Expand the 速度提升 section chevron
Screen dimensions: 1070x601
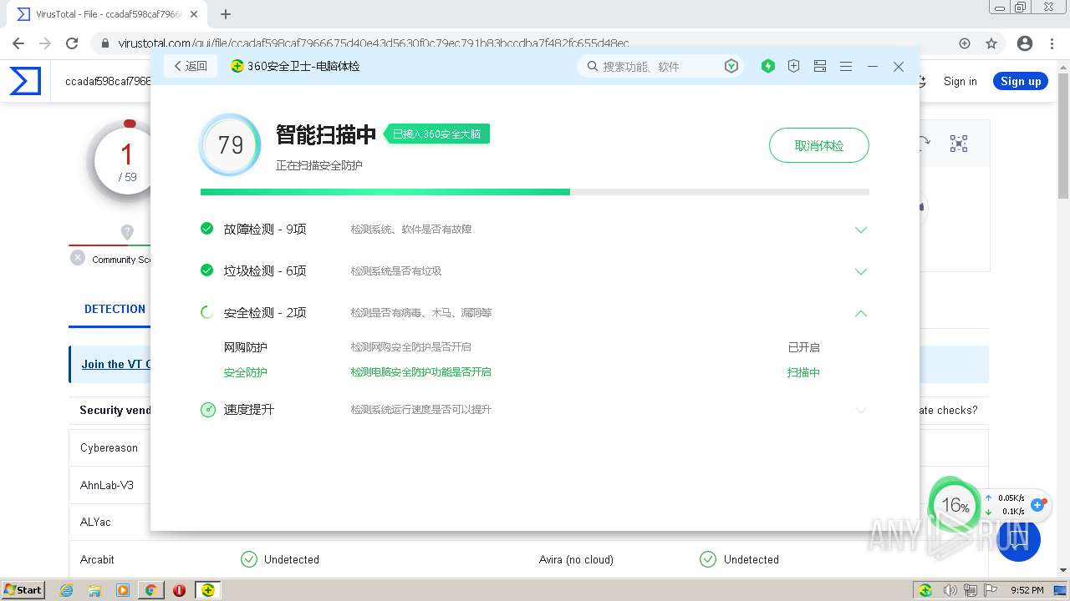pos(861,410)
